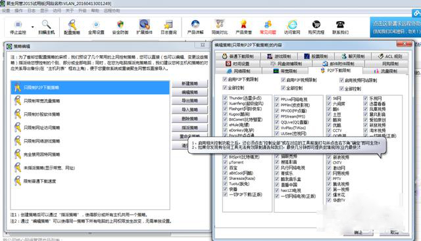Image resolution: width=421 pixels, height=241 pixels.
Task: Switch to the ACL 规则 tab
Action: click(390, 56)
